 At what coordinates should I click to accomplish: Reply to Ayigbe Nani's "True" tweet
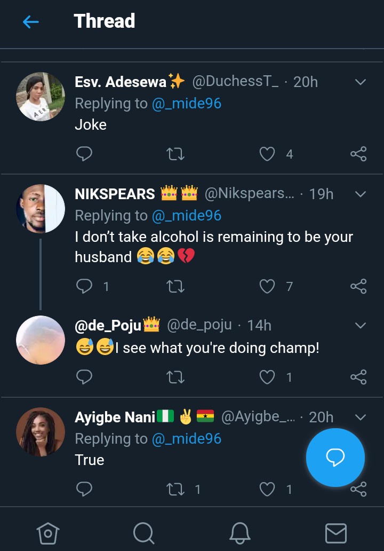pyautogui.click(x=84, y=489)
